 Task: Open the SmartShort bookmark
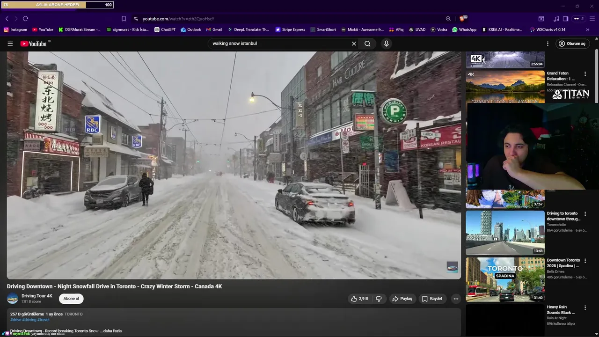coord(323,29)
